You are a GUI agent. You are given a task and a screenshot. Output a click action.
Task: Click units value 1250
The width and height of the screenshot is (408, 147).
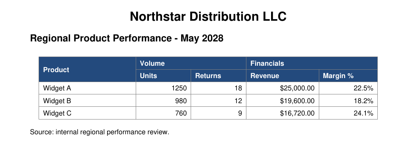pyautogui.click(x=179, y=88)
